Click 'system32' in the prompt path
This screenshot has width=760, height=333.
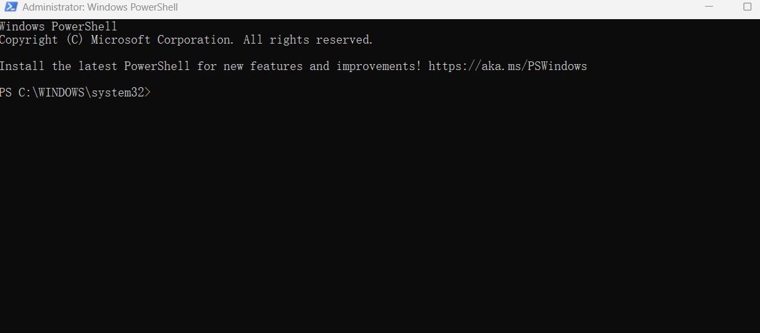pos(118,92)
